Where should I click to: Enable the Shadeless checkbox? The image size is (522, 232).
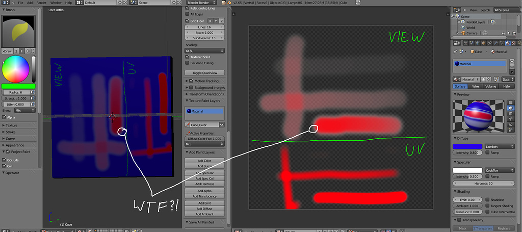point(487,200)
